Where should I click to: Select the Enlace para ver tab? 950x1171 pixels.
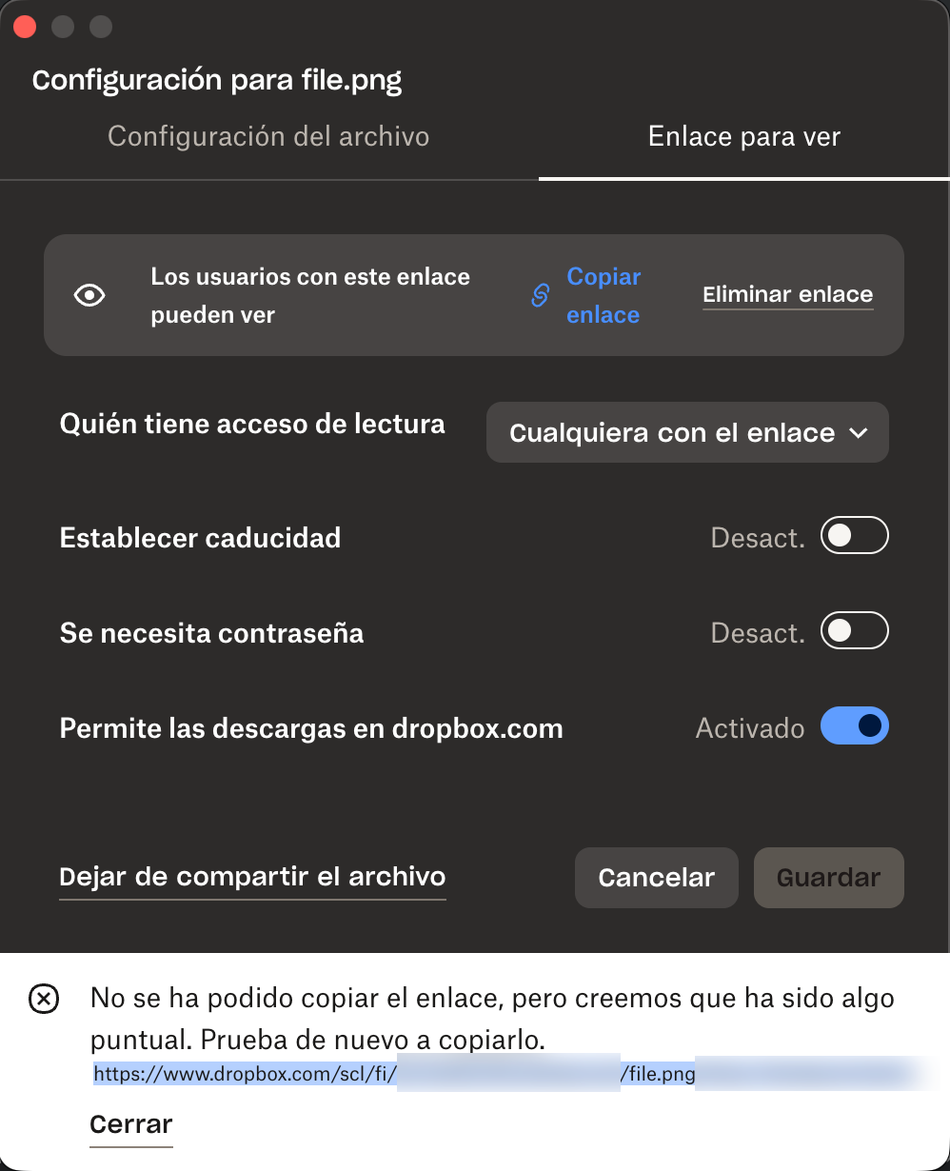(x=743, y=137)
